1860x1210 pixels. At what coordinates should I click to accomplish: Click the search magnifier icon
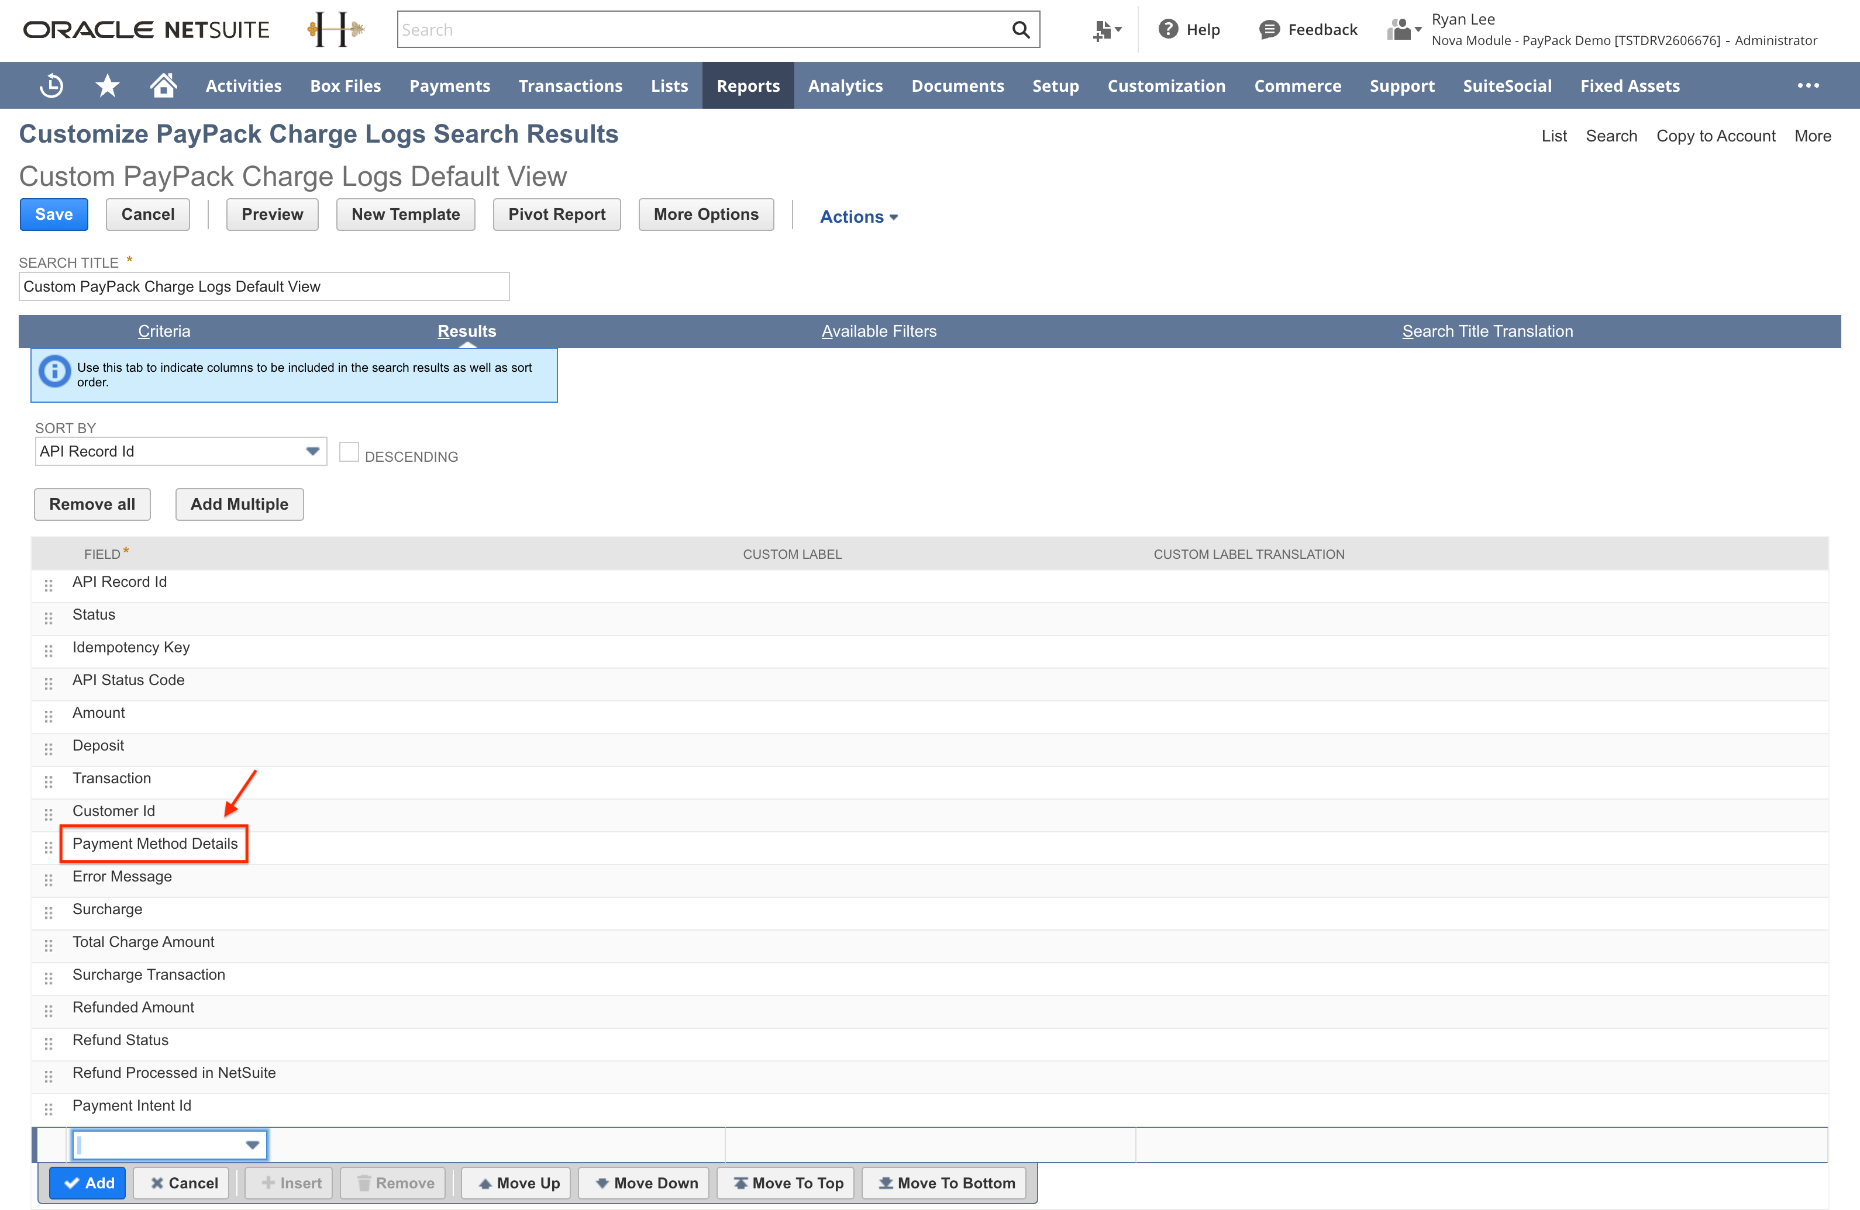click(x=1020, y=30)
